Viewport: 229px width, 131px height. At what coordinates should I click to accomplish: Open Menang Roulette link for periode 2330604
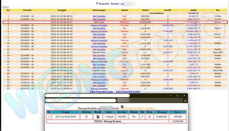(x=99, y=31)
